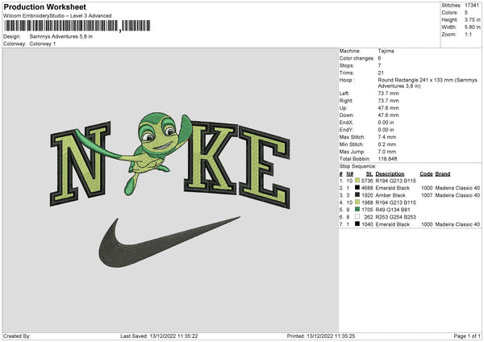Click the Hoop description Round Rectangle text

click(x=428, y=83)
